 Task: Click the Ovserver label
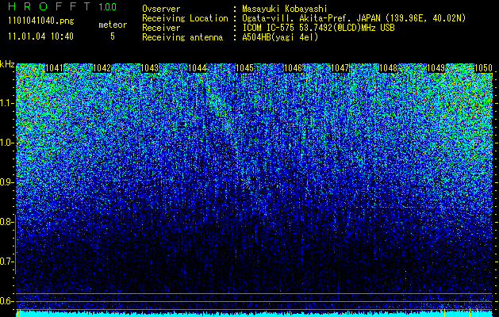tap(161, 10)
